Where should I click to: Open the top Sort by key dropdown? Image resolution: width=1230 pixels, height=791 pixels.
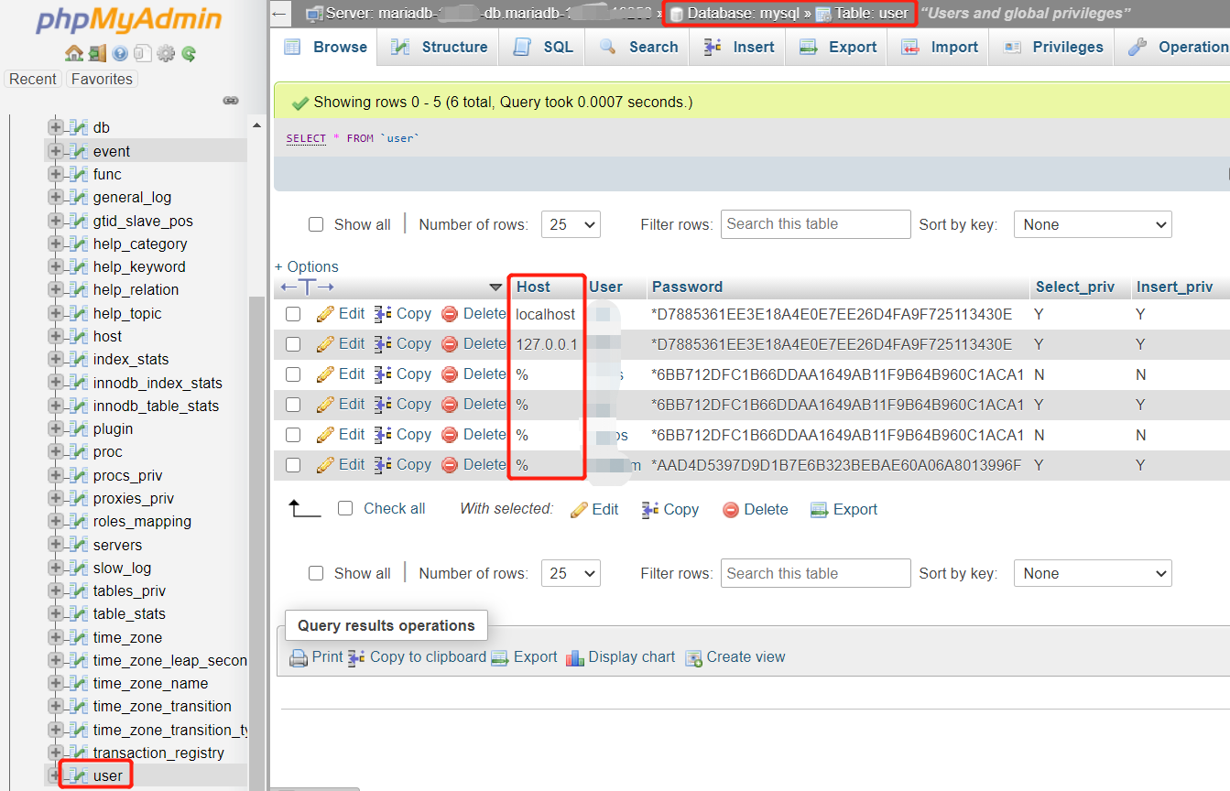(x=1092, y=224)
